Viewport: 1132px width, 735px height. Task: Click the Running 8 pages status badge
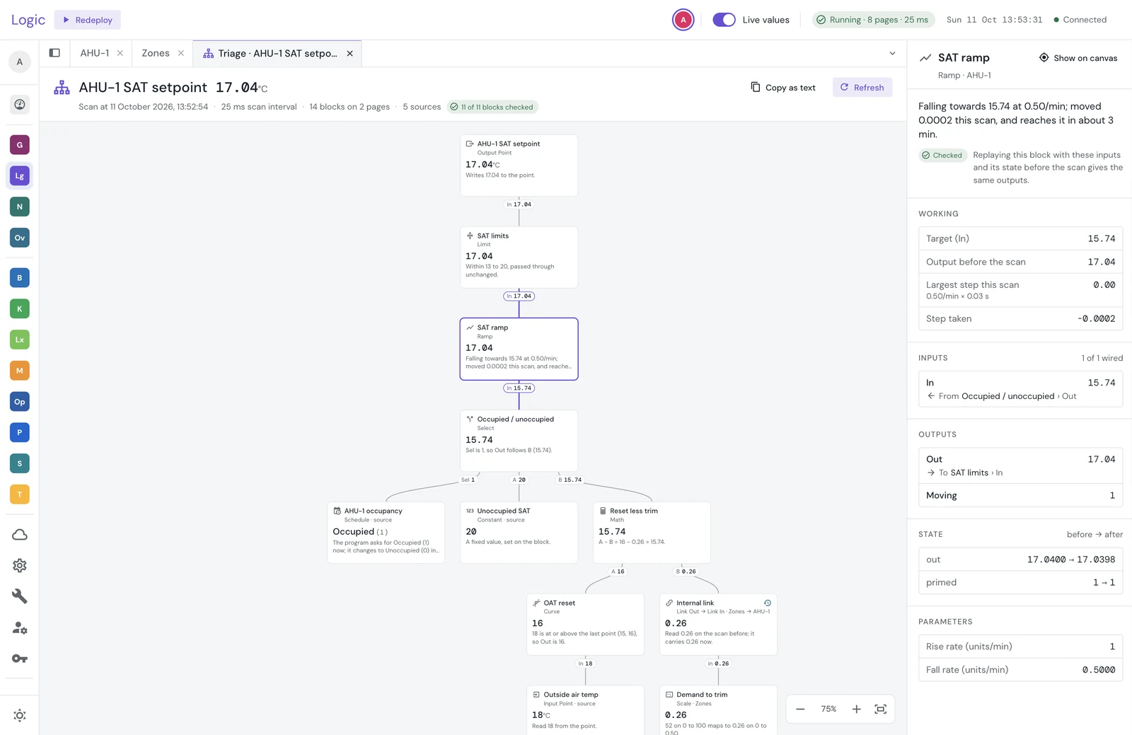pyautogui.click(x=873, y=20)
